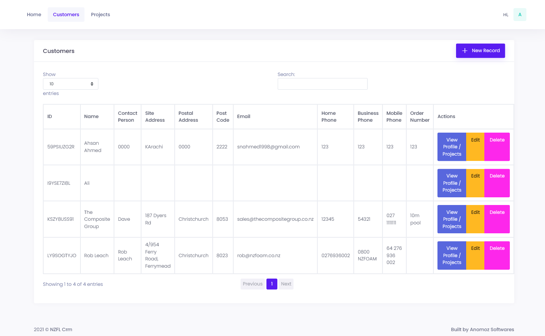Click the Previous pagination button
The image size is (545, 336).
pyautogui.click(x=252, y=284)
